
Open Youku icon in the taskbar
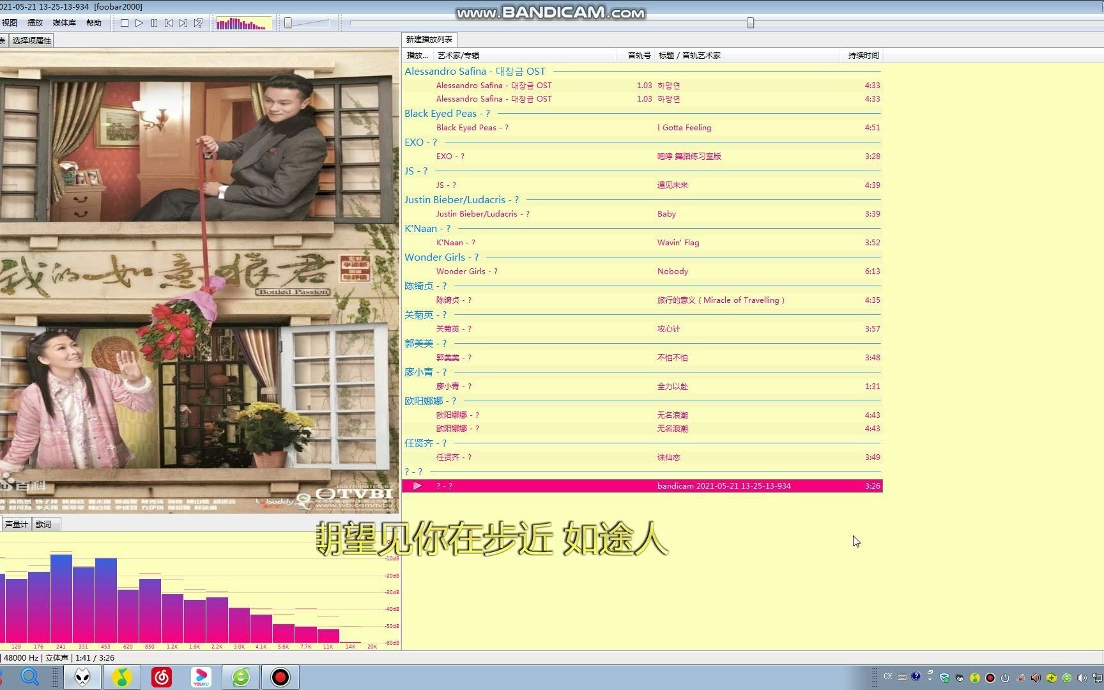pyautogui.click(x=201, y=677)
